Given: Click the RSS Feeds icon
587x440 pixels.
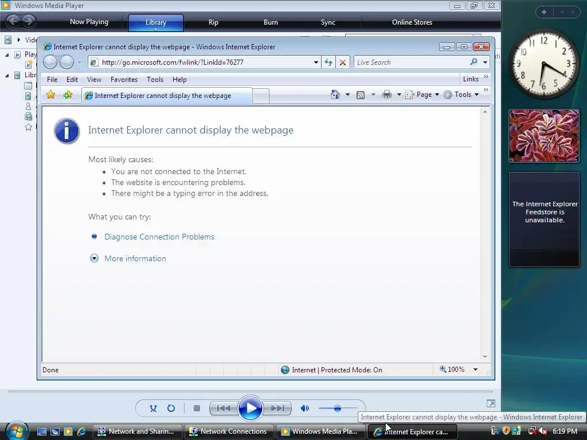Looking at the screenshot, I should pos(361,95).
